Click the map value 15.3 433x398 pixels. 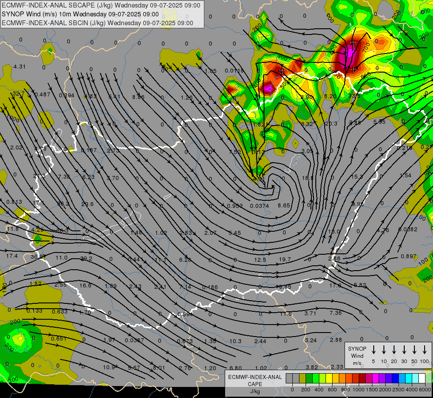point(357,176)
